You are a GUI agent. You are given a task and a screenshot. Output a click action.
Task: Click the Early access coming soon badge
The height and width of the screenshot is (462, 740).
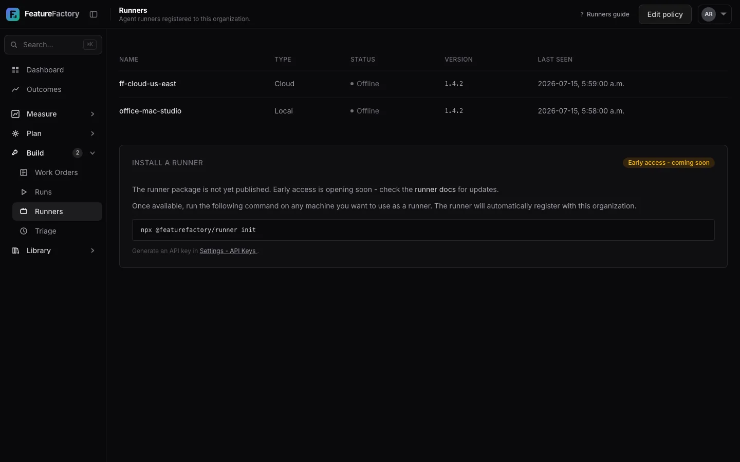[669, 163]
